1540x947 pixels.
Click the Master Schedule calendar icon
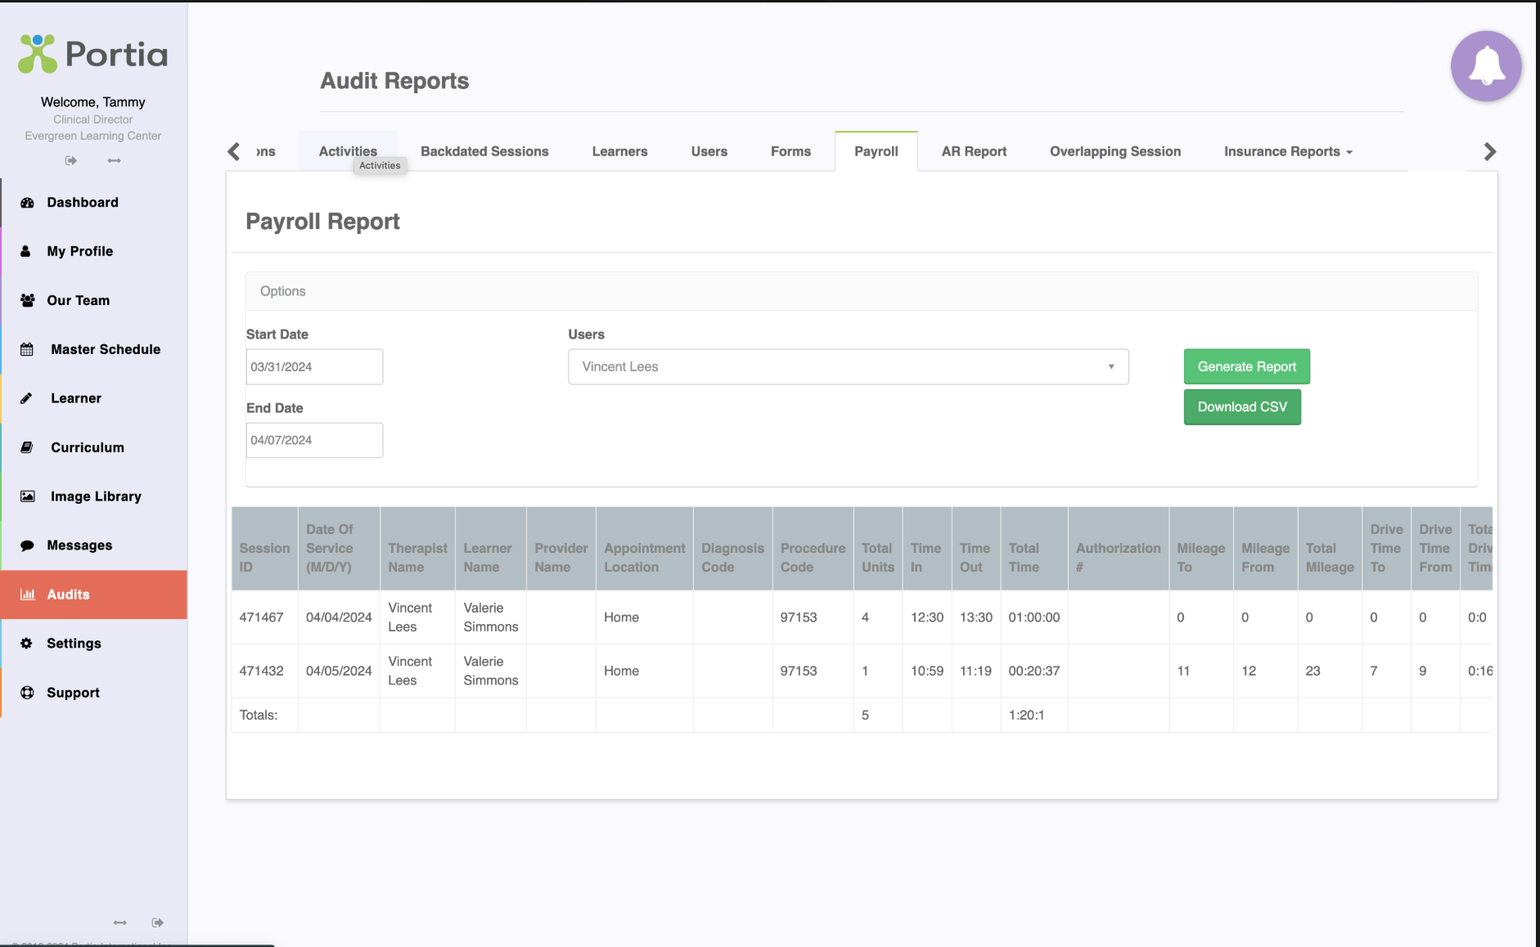27,350
